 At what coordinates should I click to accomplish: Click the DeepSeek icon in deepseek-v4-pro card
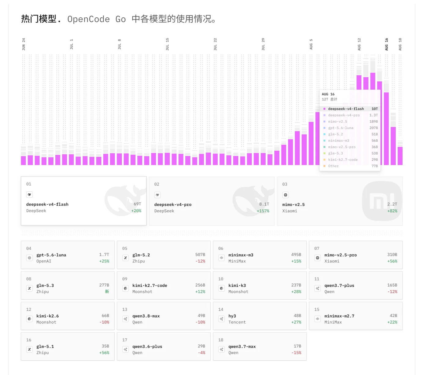coord(157,195)
